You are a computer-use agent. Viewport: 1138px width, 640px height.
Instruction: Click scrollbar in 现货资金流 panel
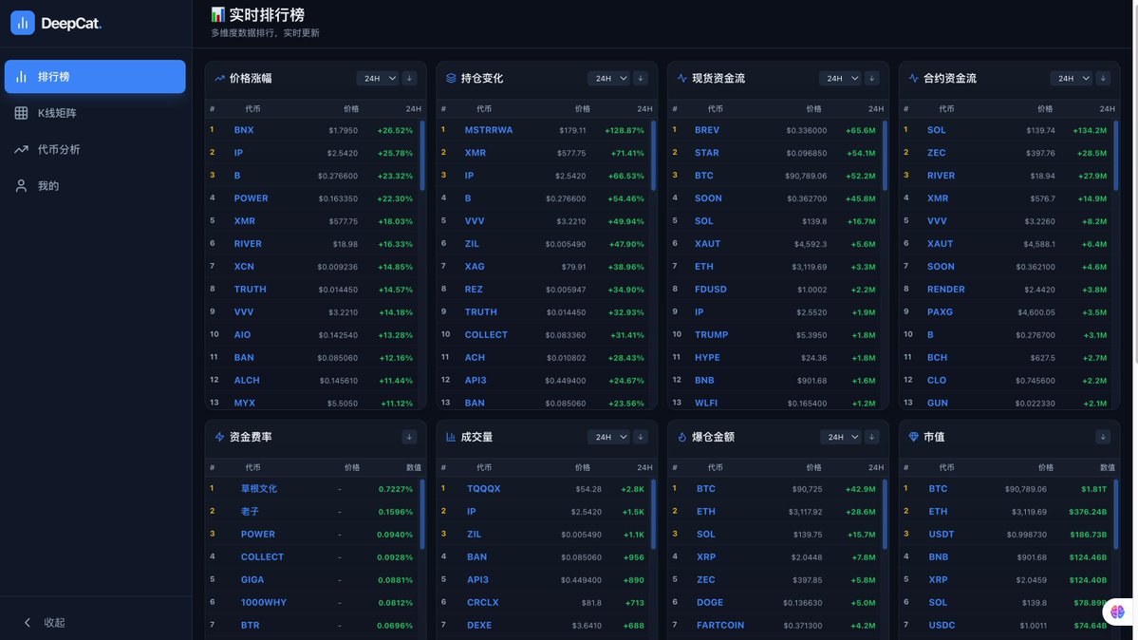pos(885,156)
